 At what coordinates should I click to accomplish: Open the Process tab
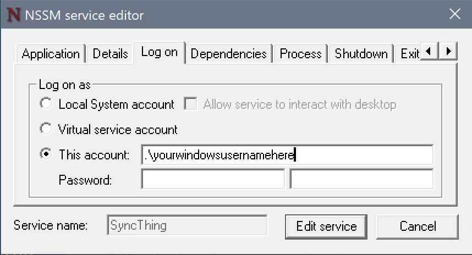(300, 54)
